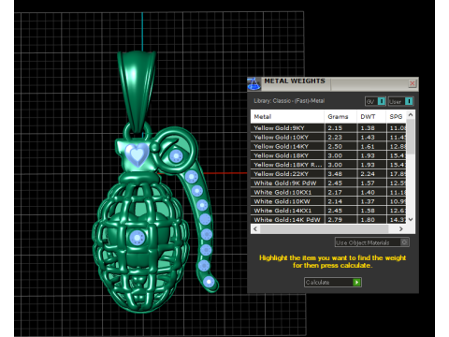
Task: Close the Metal Weights panel
Action: coord(413,83)
